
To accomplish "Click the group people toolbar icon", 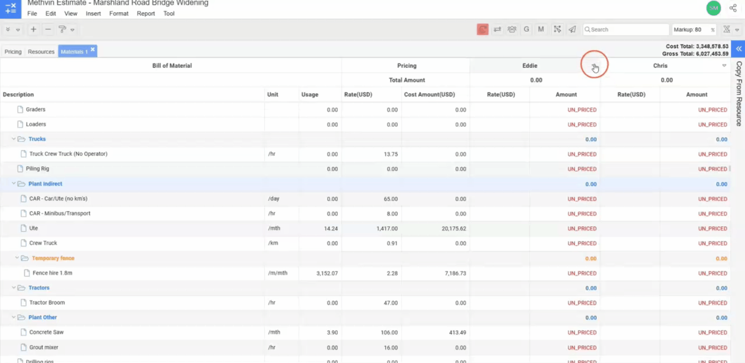I will (x=512, y=30).
